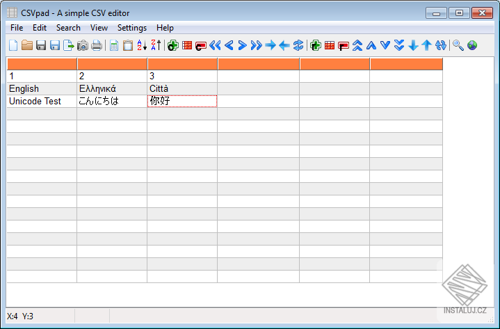Click the single up chevron icon
The image size is (500, 329).
371,45
